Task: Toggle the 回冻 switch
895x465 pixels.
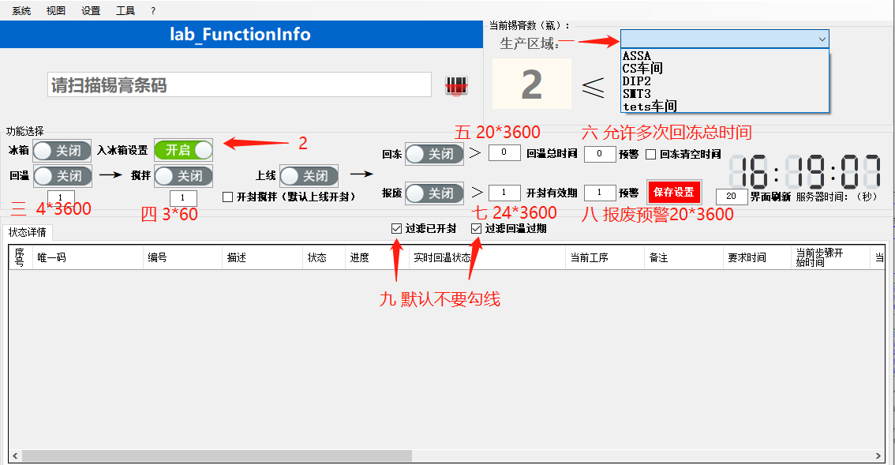Action: point(434,154)
